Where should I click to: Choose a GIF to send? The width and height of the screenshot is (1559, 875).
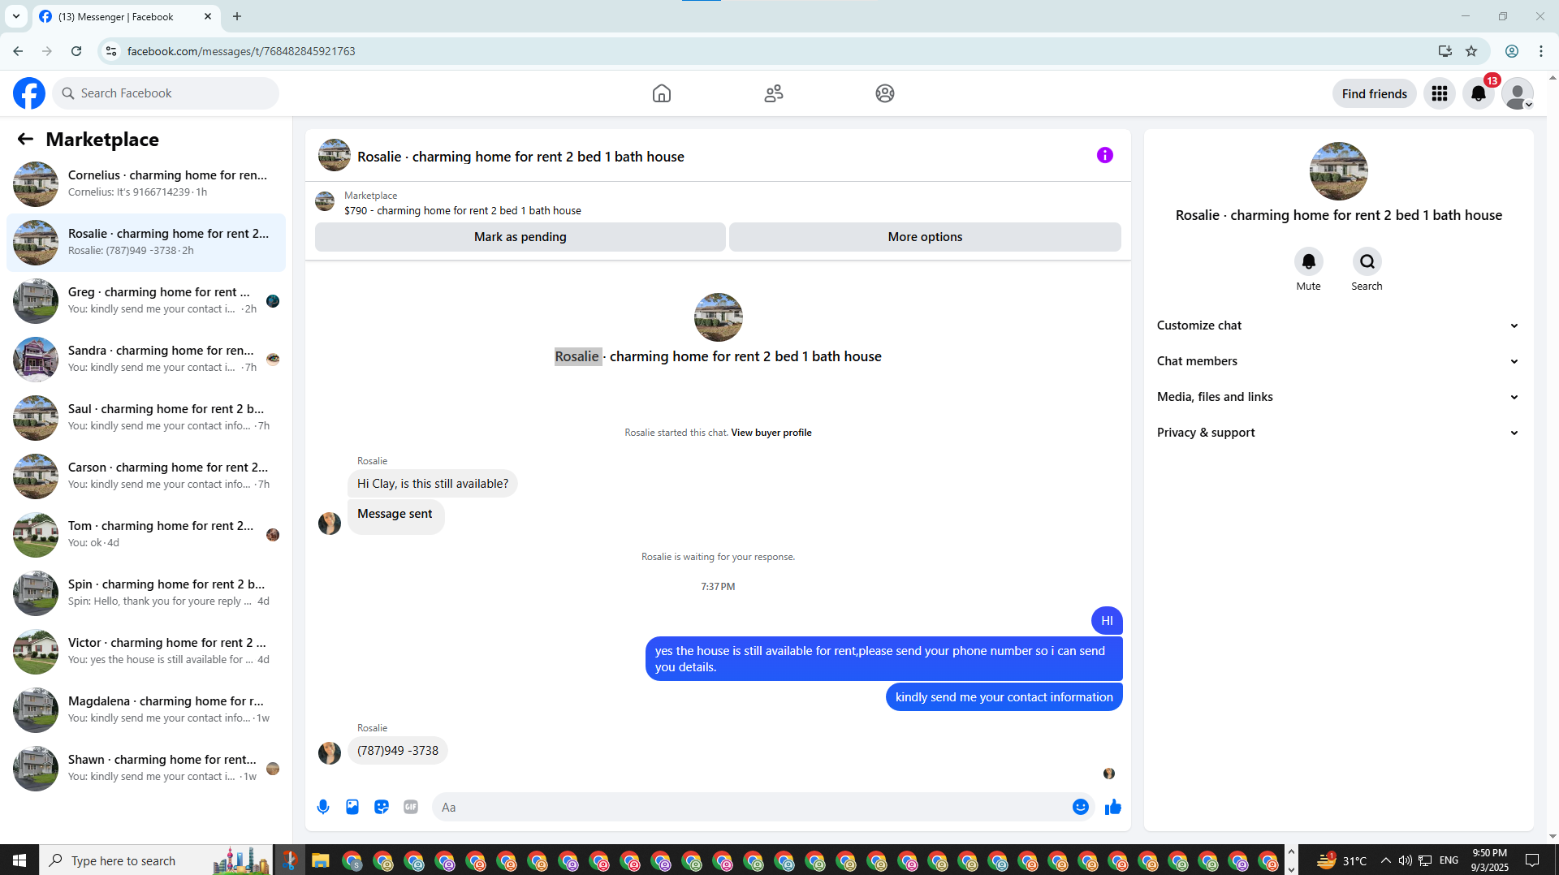coord(411,807)
